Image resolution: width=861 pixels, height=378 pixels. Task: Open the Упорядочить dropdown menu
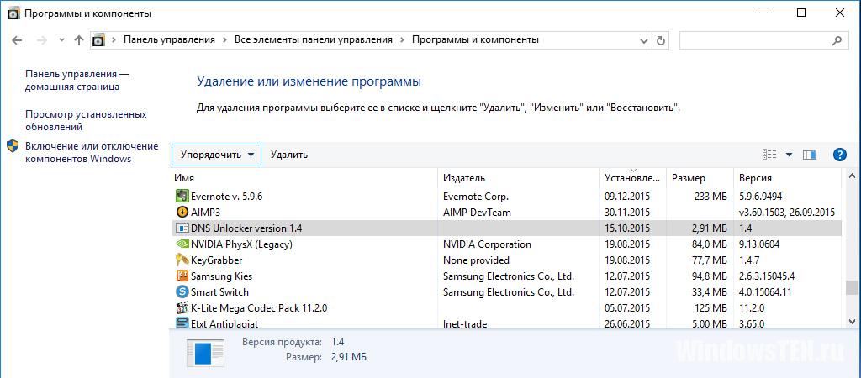coord(216,155)
